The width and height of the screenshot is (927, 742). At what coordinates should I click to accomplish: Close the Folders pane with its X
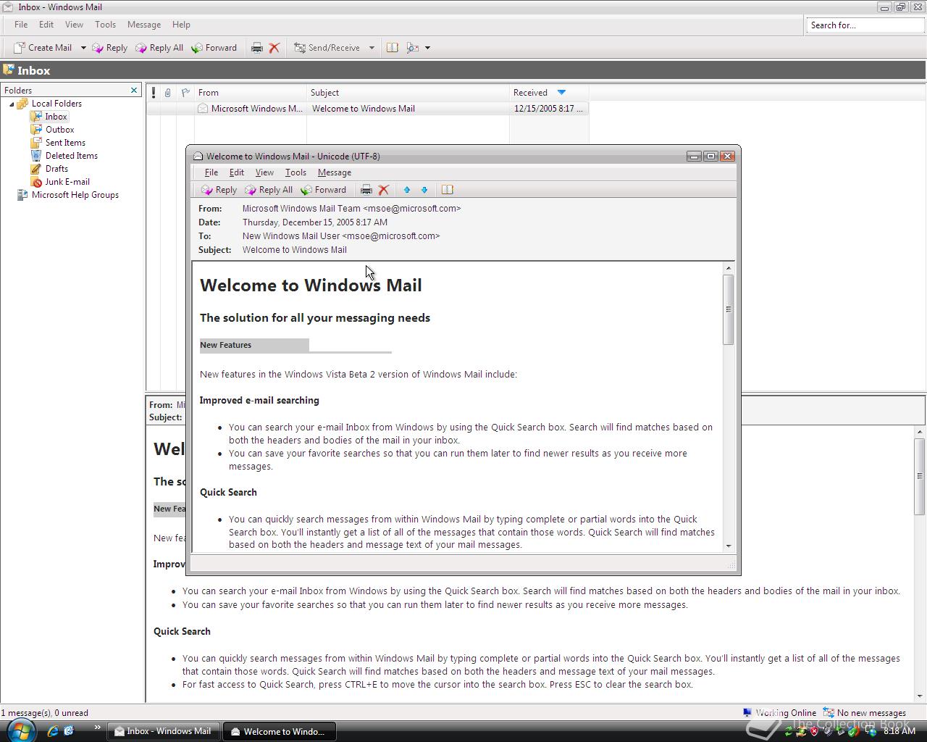(134, 90)
